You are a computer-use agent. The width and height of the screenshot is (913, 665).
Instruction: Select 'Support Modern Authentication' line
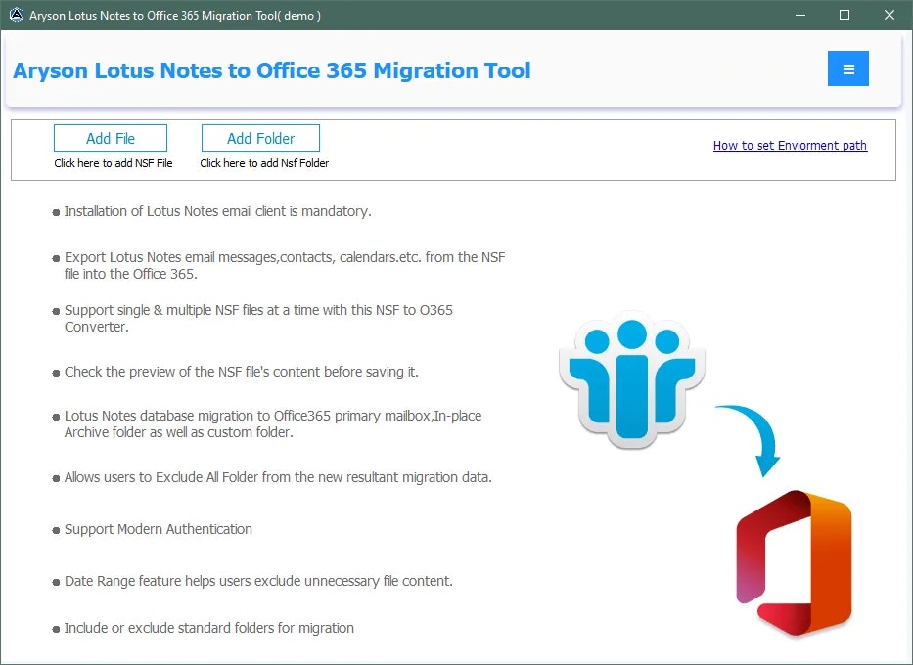pos(159,529)
